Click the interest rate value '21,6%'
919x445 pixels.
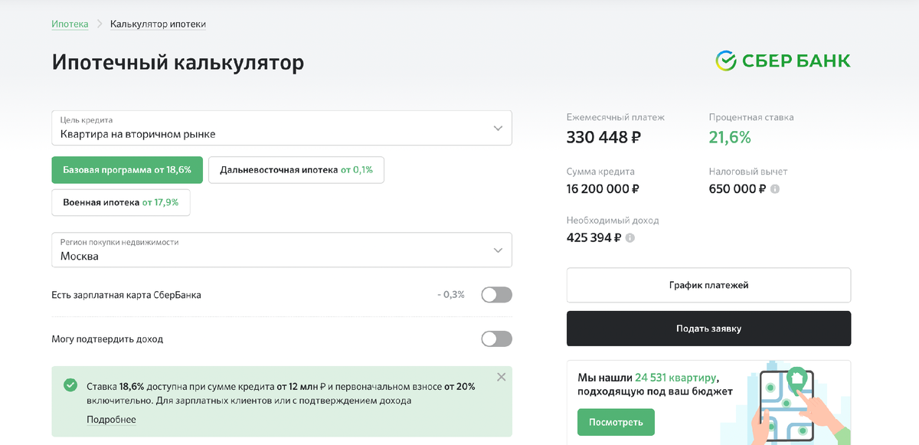pos(730,138)
